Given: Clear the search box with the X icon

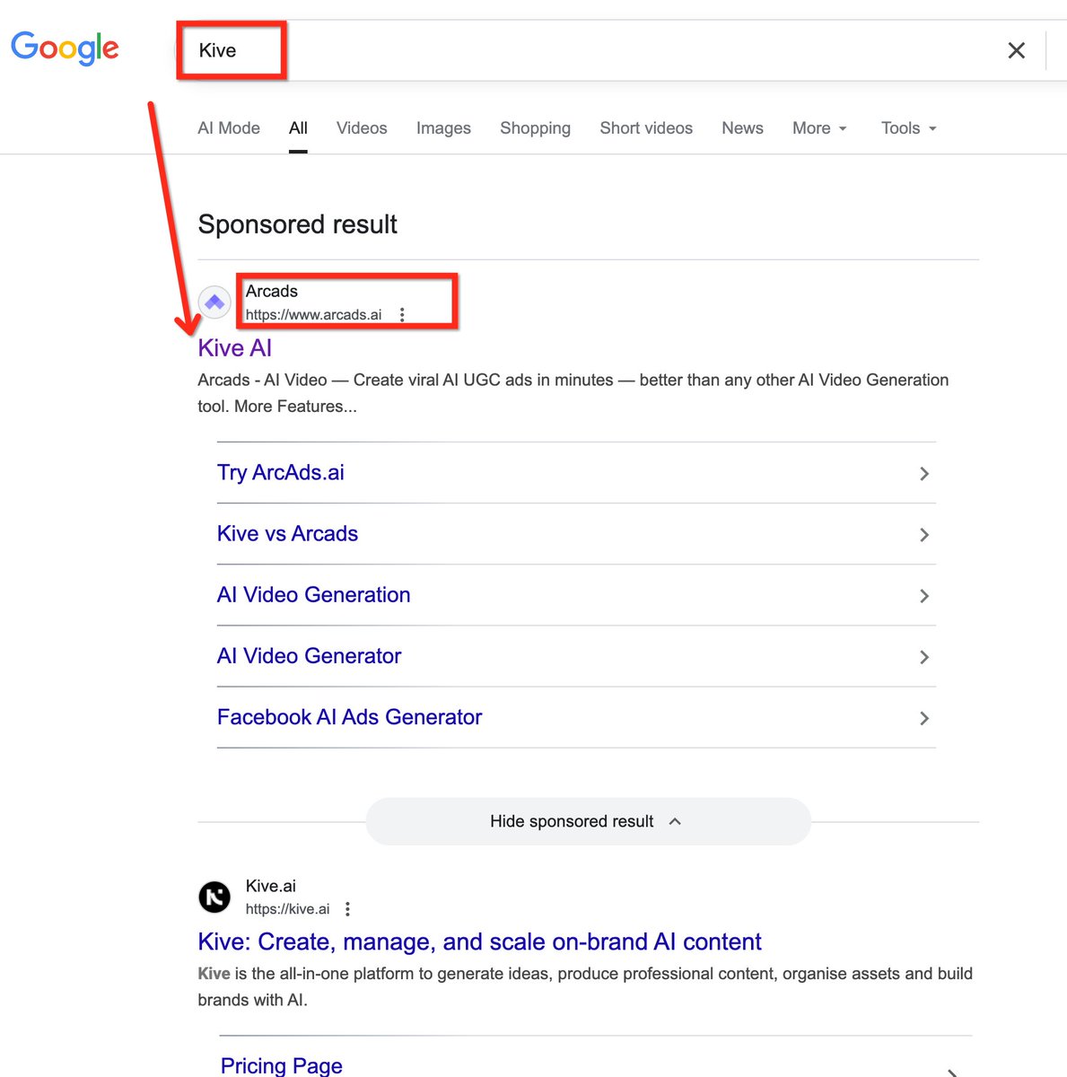Looking at the screenshot, I should coord(1016,50).
